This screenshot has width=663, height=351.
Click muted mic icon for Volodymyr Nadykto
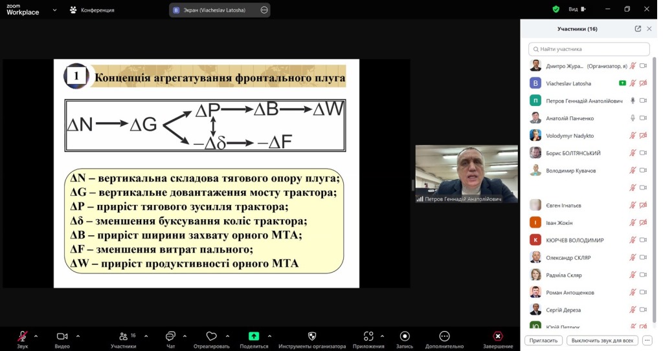[633, 136]
